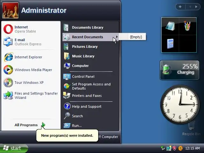The height and width of the screenshot is (153, 204).
Task: Click the Music Library folder icon
Action: 67,56
